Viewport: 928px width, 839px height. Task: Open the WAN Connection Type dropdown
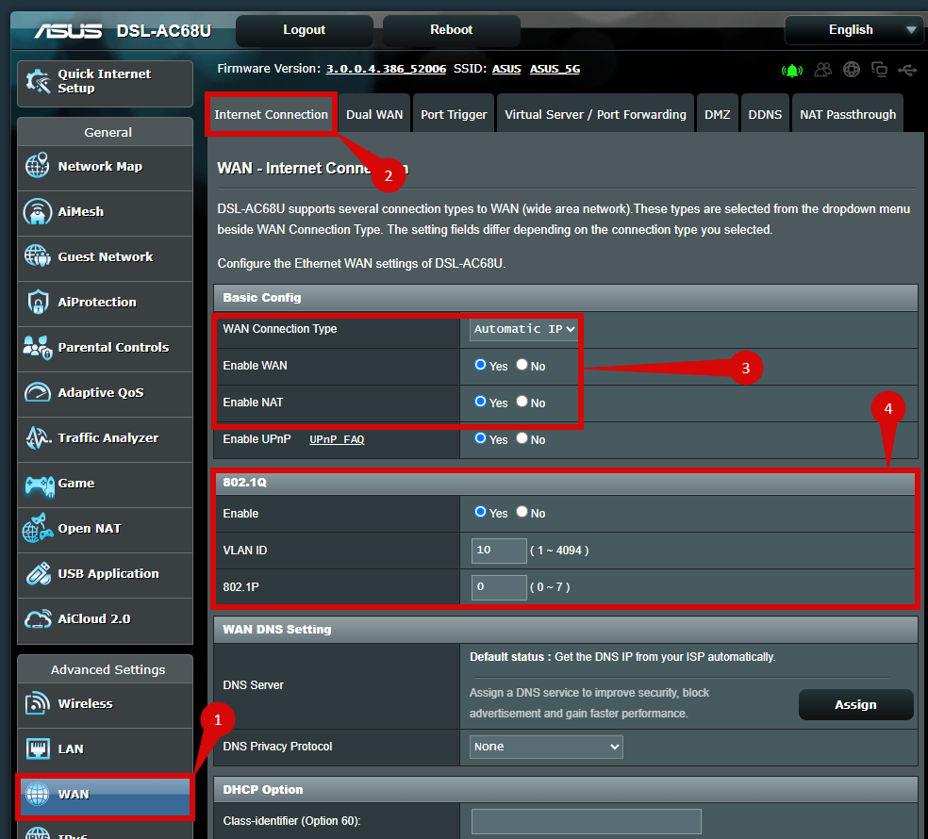(524, 329)
